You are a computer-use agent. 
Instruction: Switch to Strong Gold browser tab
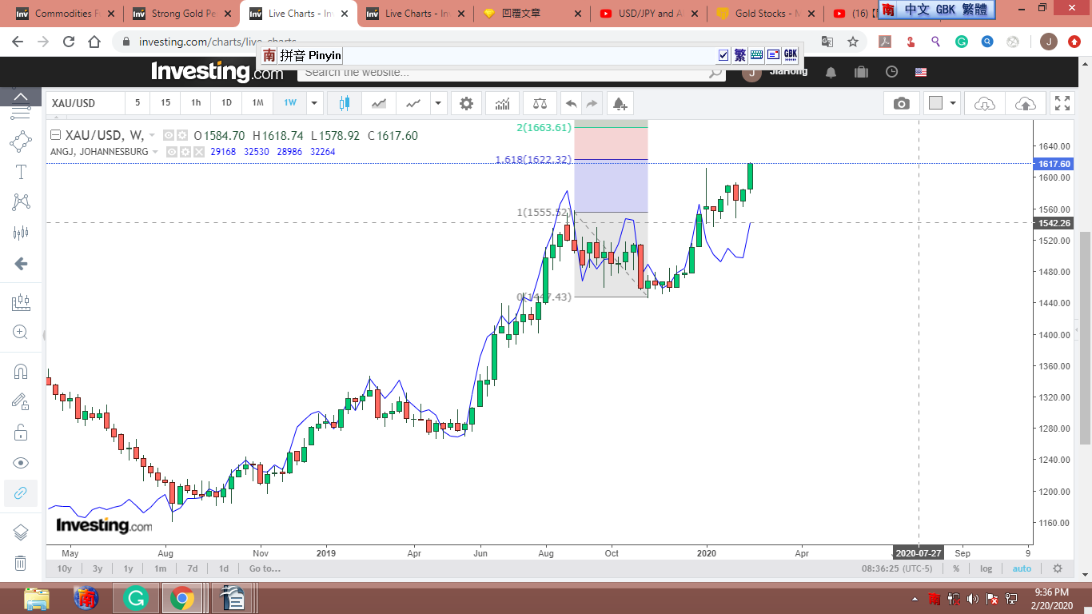point(181,14)
